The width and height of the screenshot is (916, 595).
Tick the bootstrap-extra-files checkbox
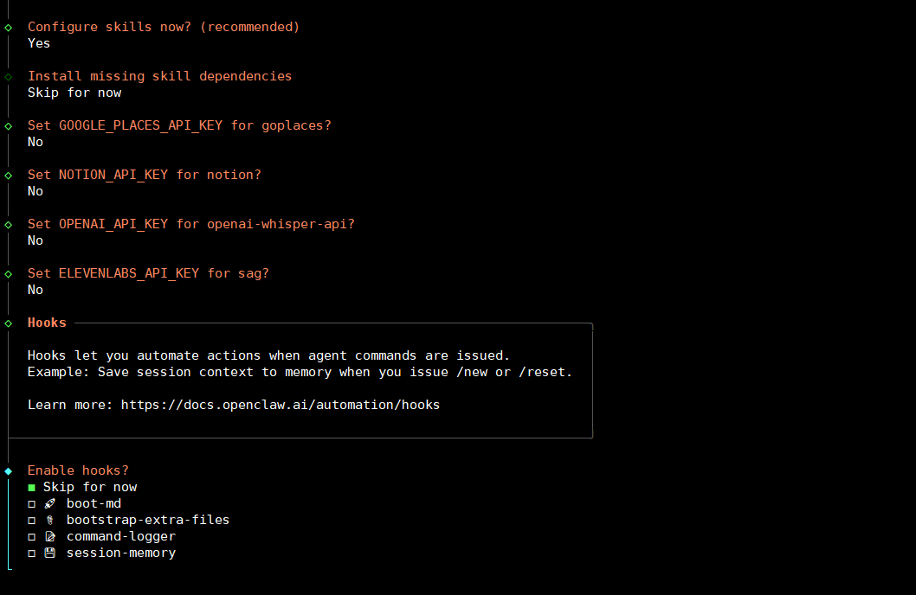(32, 520)
